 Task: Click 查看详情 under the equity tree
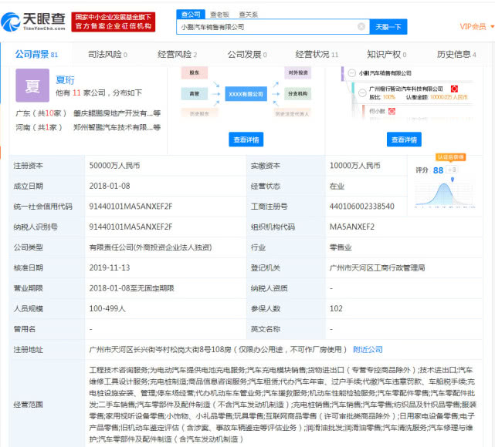(404, 139)
